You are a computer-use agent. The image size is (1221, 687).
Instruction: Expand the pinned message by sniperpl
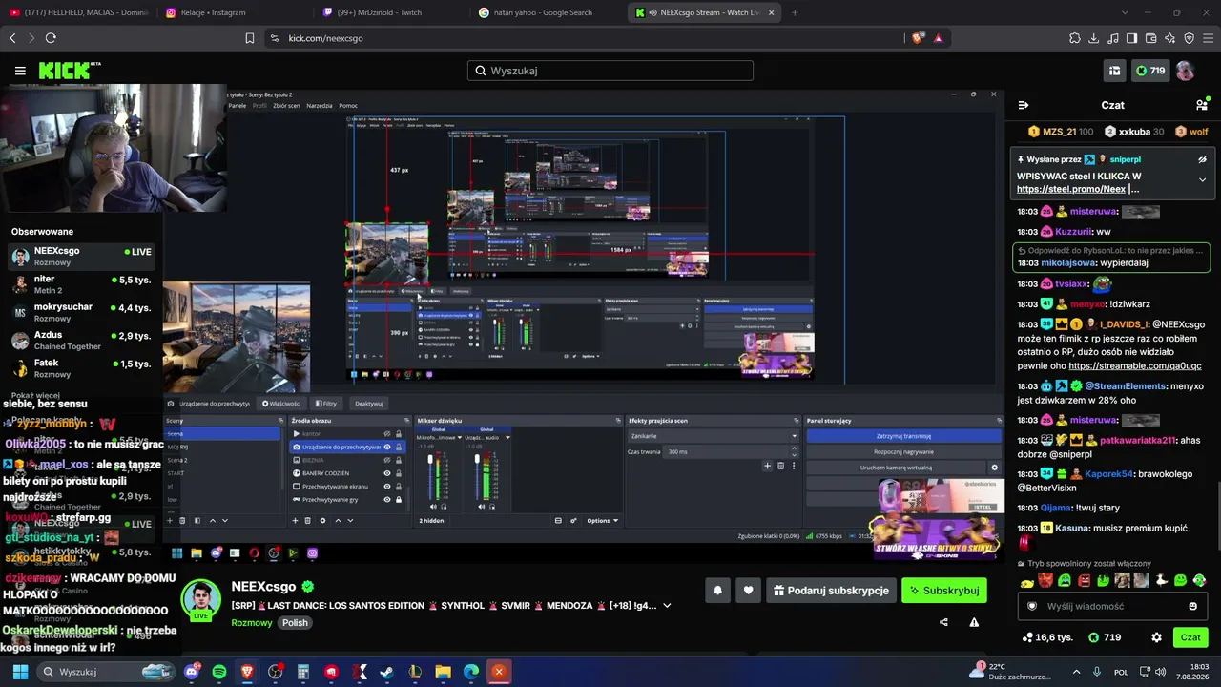[x=1202, y=179]
